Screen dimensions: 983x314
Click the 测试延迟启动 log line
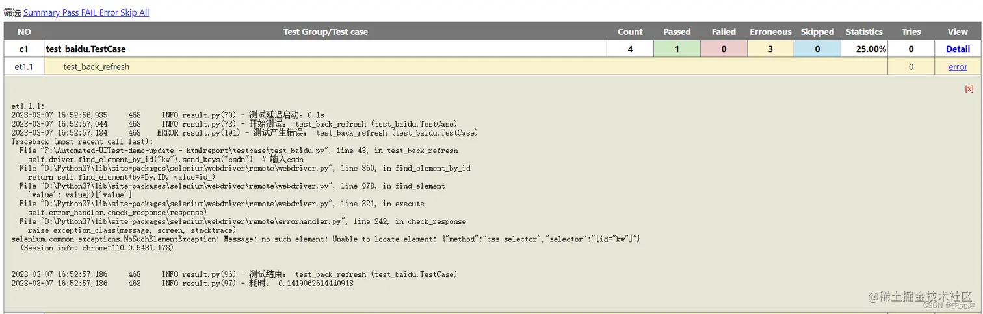pos(167,115)
